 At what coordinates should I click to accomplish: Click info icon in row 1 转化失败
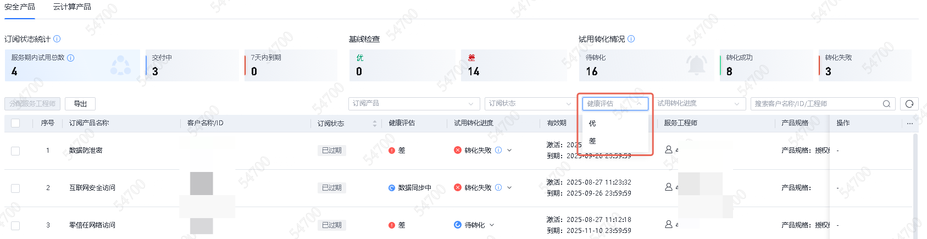(498, 150)
